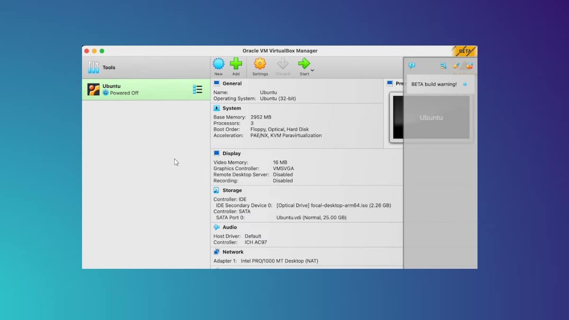Click the BETA badge in the title bar
This screenshot has height=320, width=569.
pyautogui.click(x=464, y=51)
